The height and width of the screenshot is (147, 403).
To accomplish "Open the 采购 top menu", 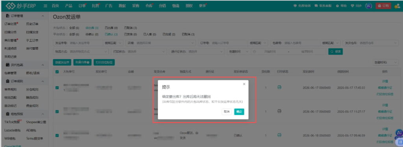I will (136, 6).
